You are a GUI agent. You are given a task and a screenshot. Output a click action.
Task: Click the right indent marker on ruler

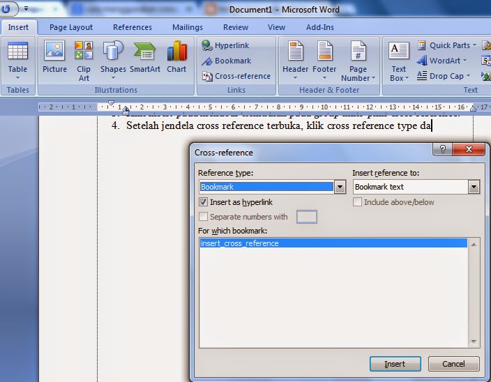point(473,108)
